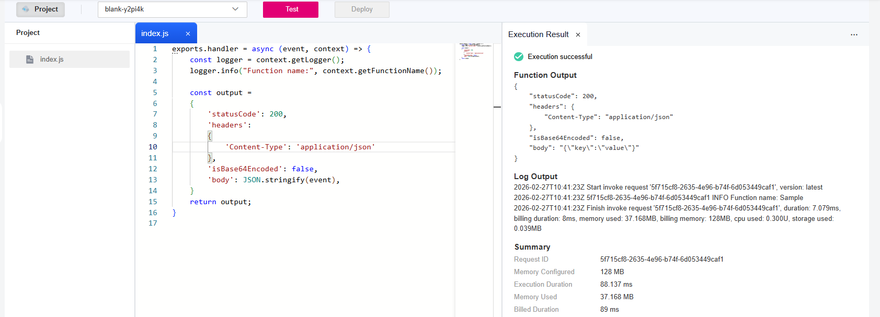Screen dimensions: 880x317
Task: Close the Execution Result panel tab
Action: click(578, 35)
